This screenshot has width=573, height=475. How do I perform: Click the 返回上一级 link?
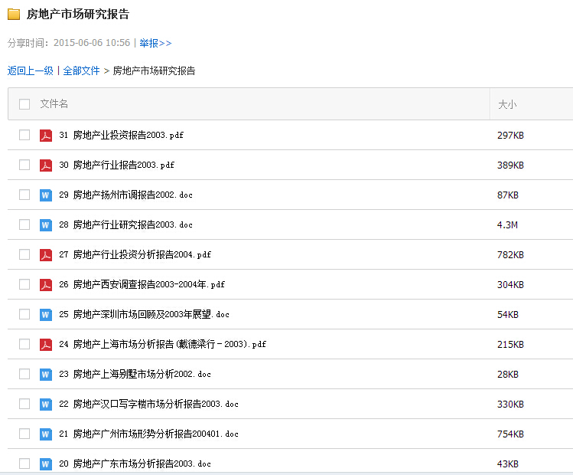[x=31, y=70]
